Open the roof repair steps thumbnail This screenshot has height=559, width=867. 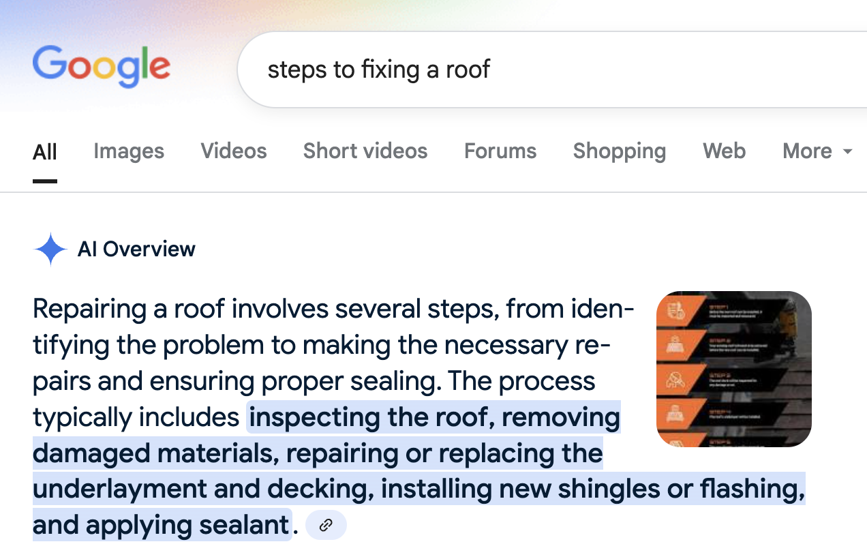coord(734,369)
